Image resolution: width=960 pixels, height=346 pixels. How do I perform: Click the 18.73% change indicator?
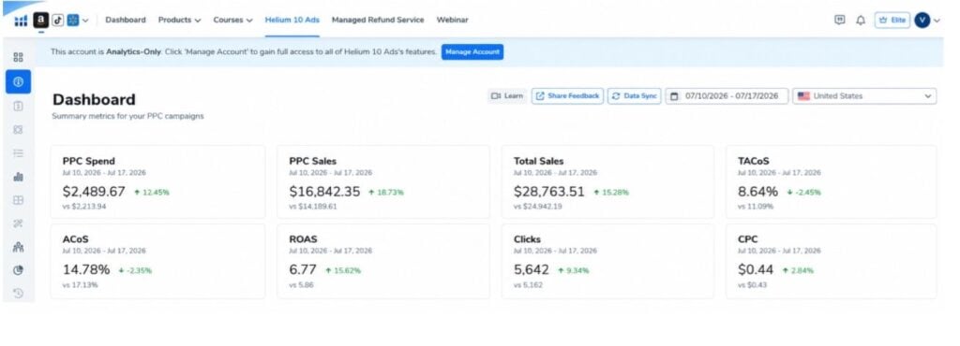pyautogui.click(x=386, y=193)
